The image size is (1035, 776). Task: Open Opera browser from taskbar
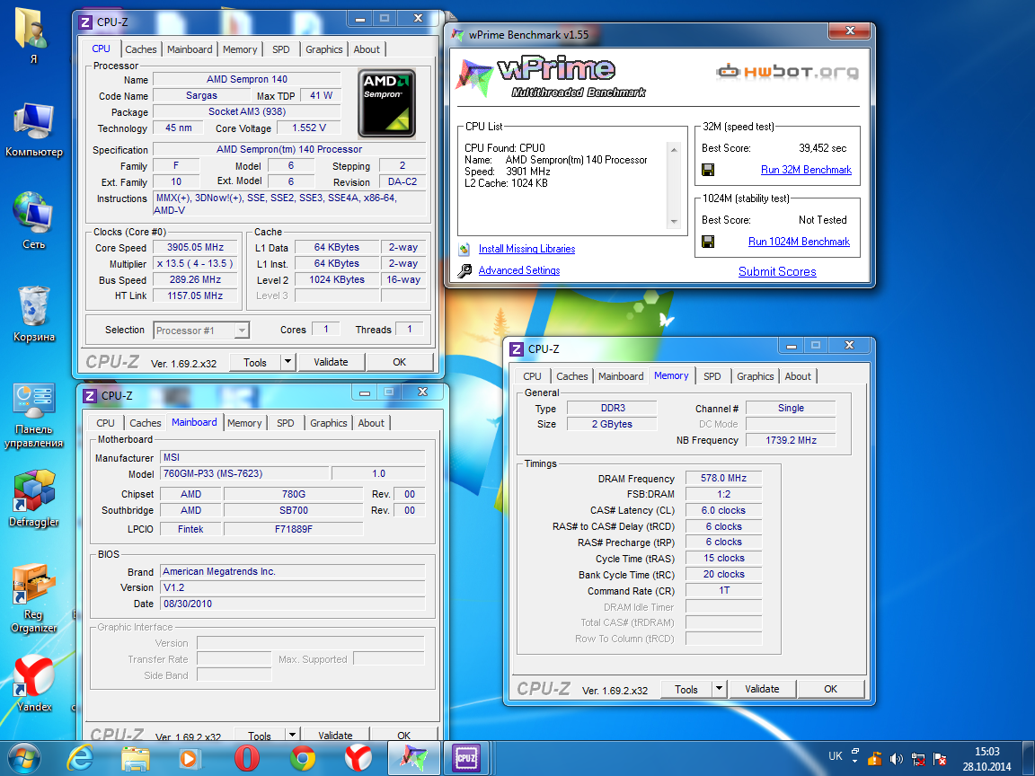[x=247, y=758]
